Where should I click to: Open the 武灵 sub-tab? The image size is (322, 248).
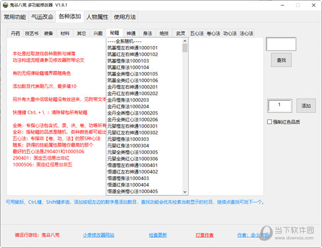(x=181, y=33)
